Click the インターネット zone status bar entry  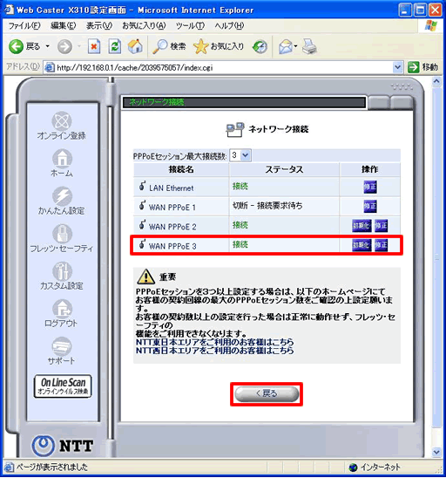[x=375, y=467]
